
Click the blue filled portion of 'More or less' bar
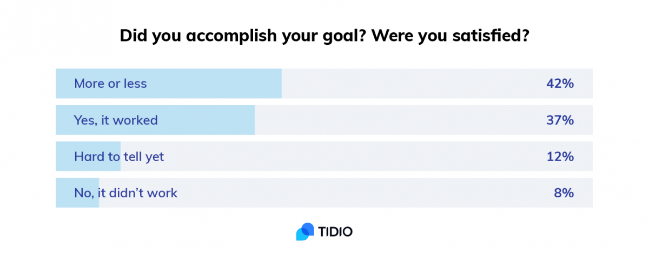tap(169, 84)
